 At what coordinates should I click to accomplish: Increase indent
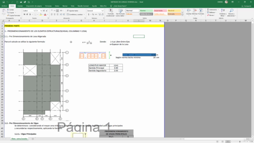(x=63, y=14)
